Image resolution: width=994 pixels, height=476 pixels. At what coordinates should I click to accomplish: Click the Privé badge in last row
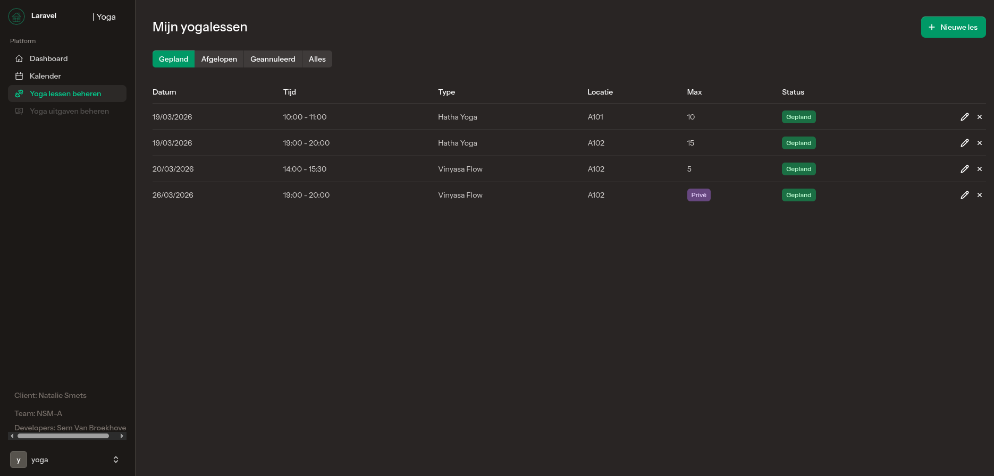pyautogui.click(x=698, y=195)
